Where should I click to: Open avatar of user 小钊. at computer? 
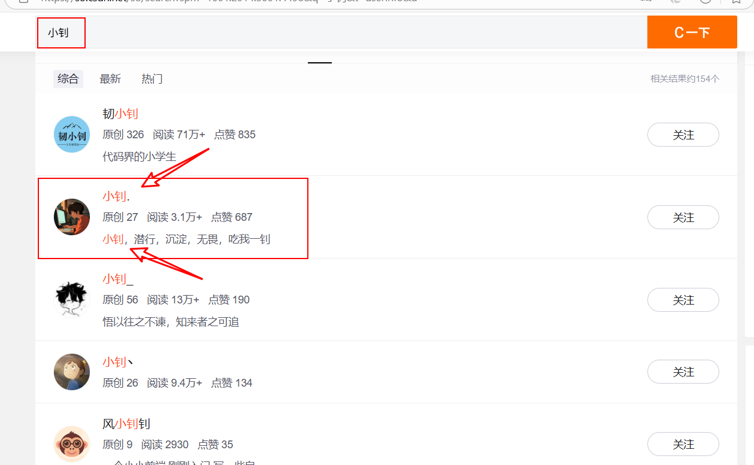click(72, 217)
